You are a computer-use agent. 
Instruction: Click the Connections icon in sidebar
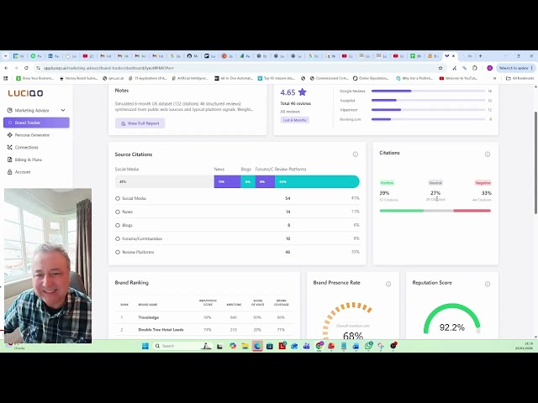tap(9, 148)
